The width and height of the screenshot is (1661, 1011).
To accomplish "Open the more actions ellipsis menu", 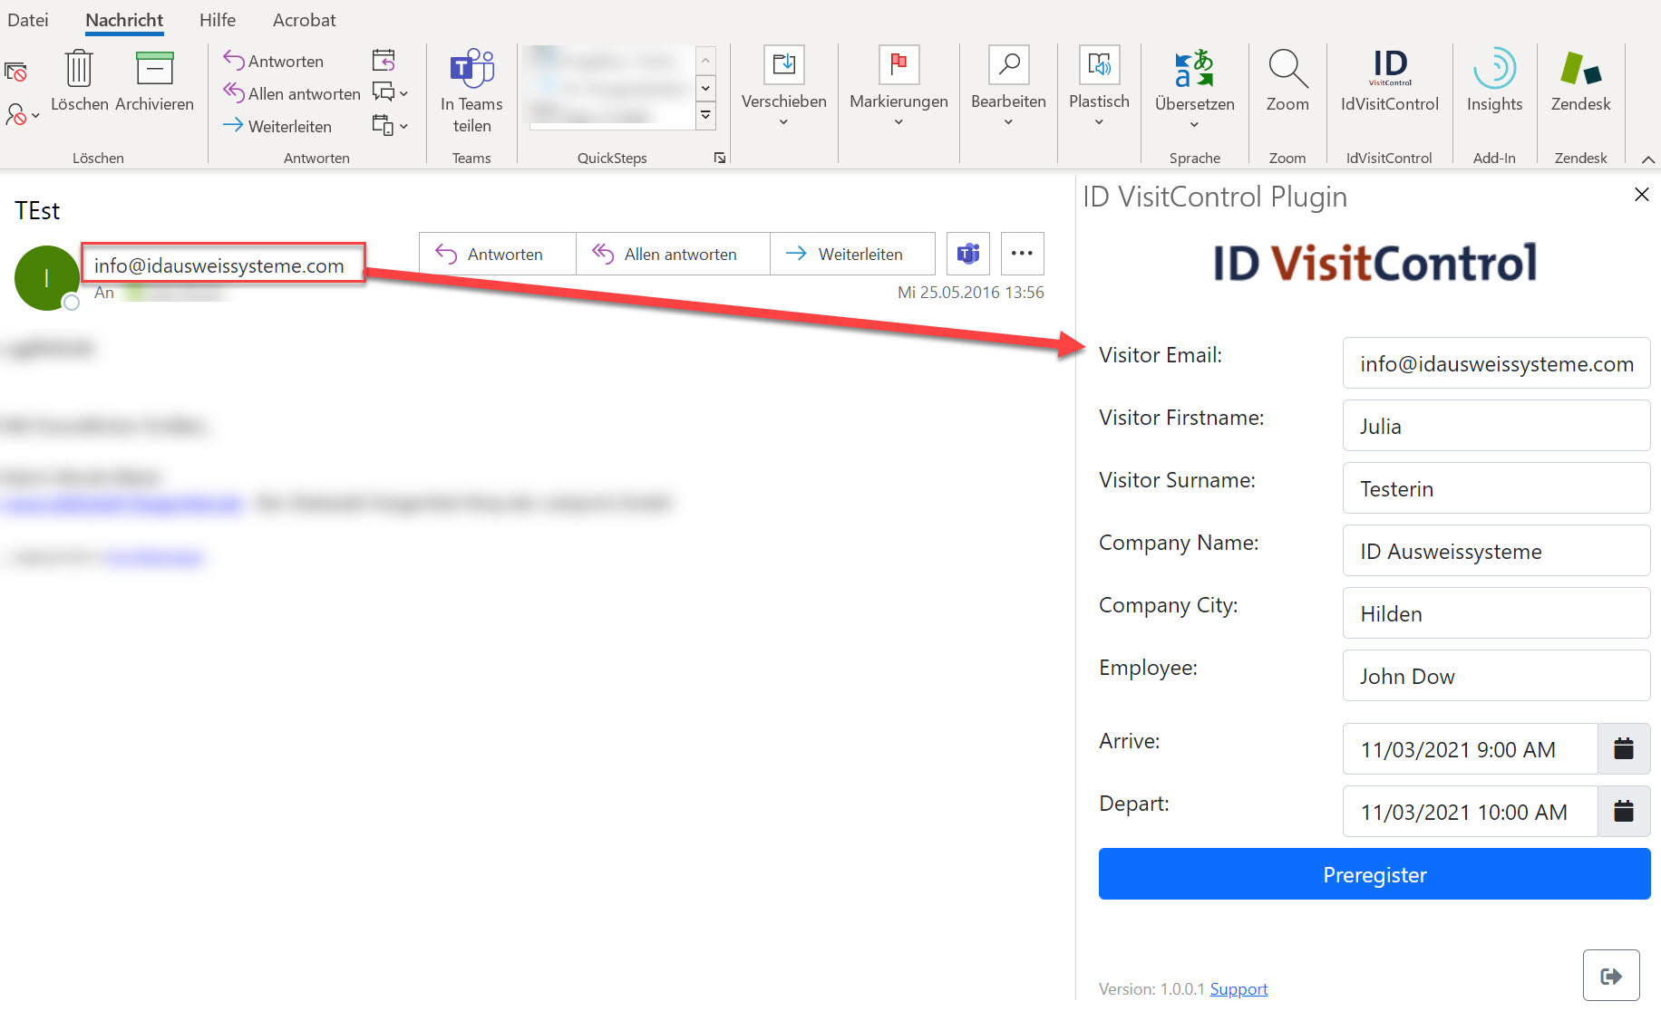I will (x=1022, y=254).
